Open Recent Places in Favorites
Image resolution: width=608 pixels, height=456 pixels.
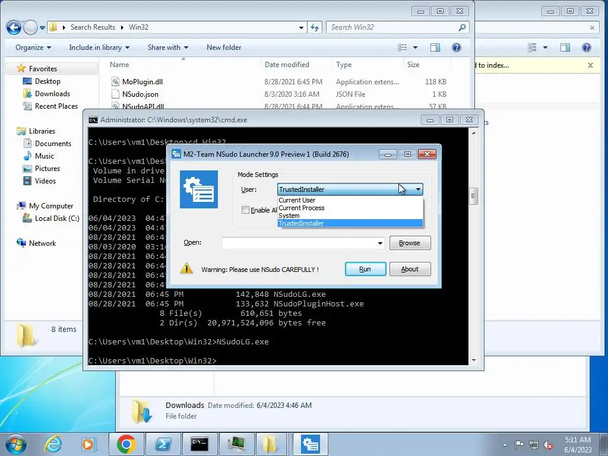coord(56,106)
